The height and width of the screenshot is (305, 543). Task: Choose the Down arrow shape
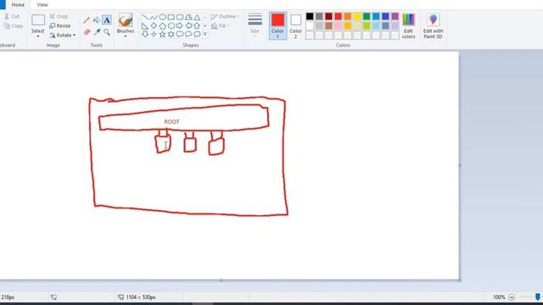[x=145, y=34]
